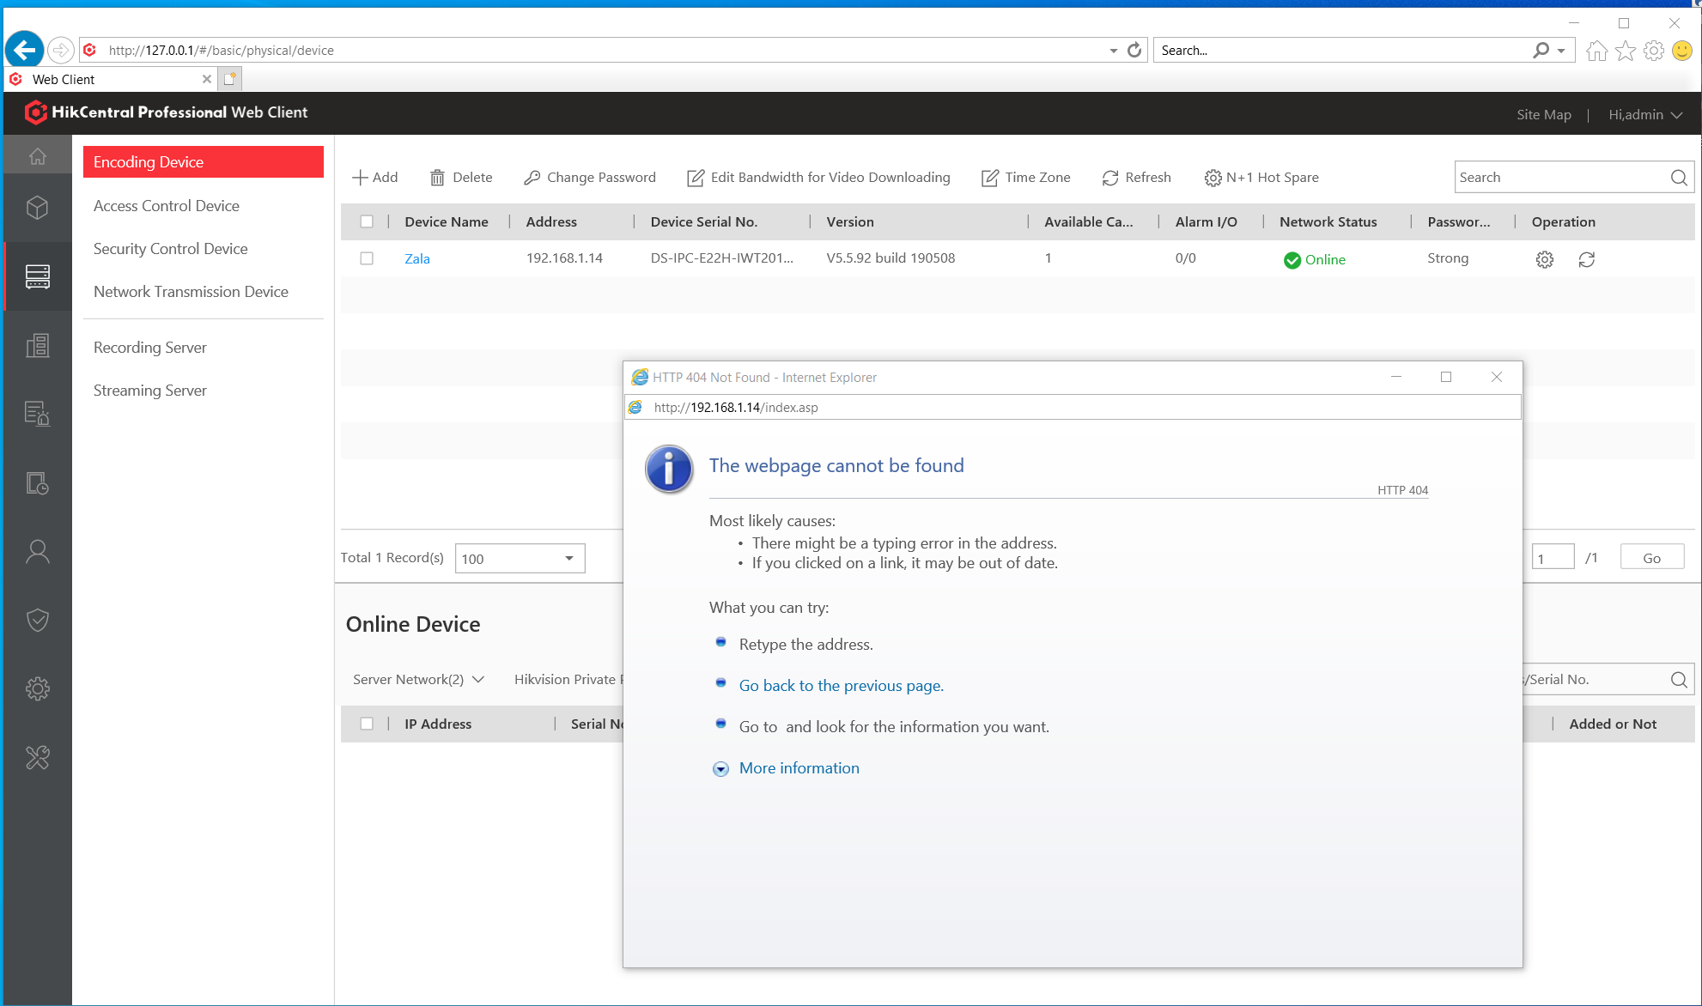Click the Change Password icon button

pos(529,176)
